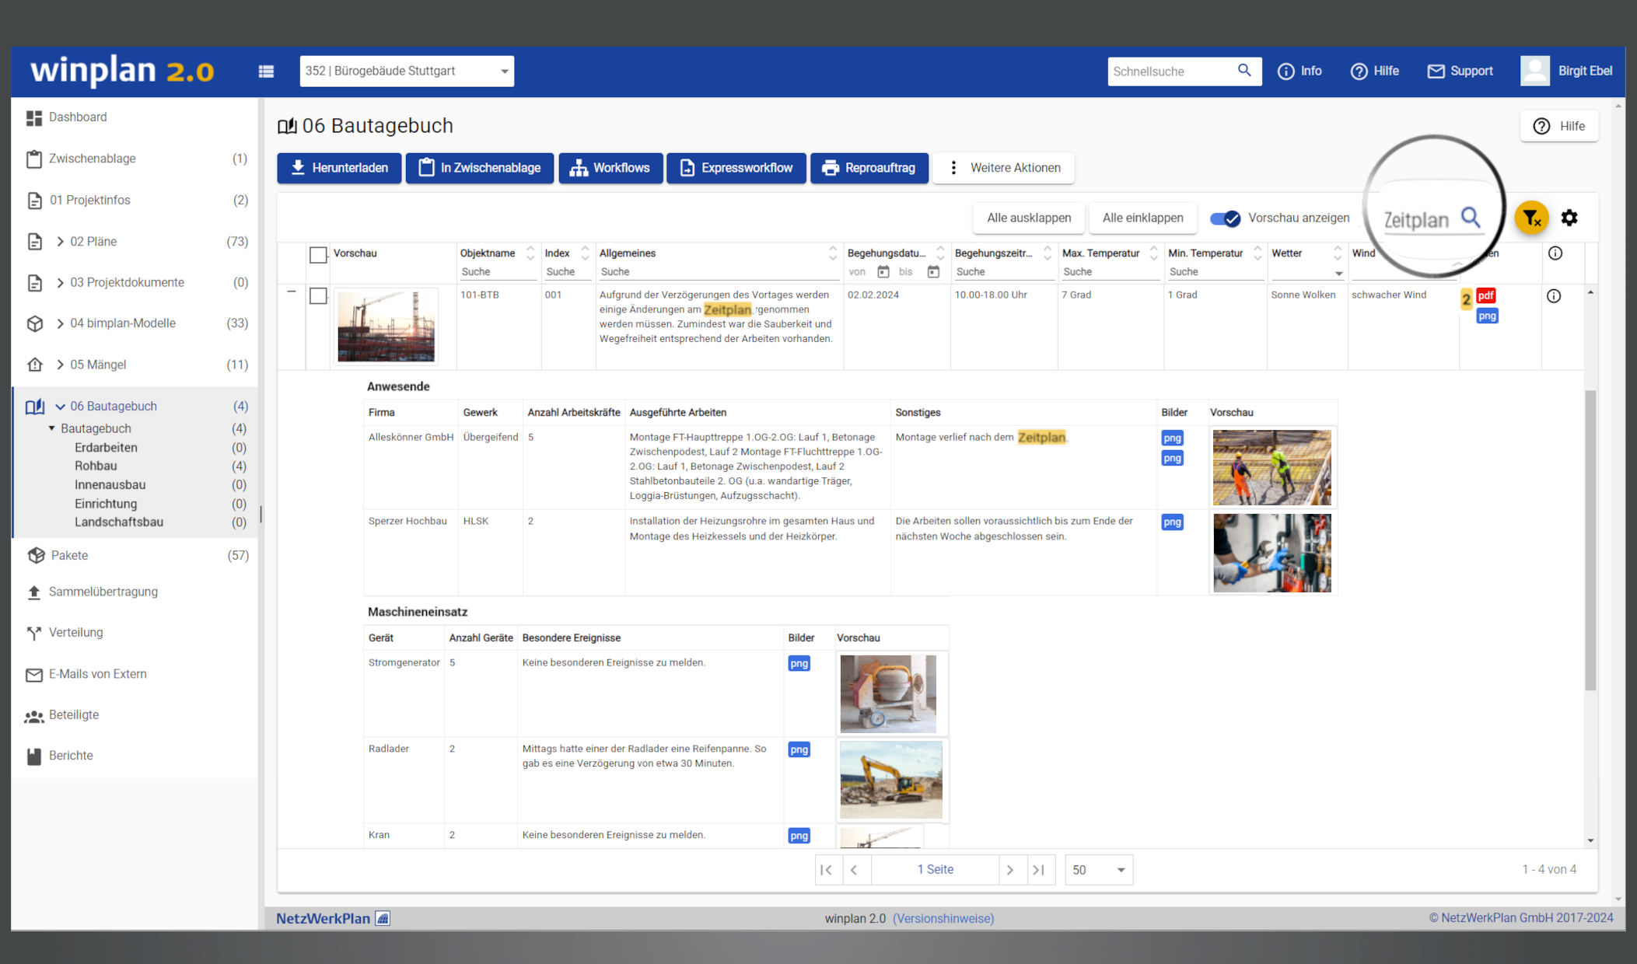Screen dimensions: 1637x964
Task: Go to the last page
Action: [1039, 870]
